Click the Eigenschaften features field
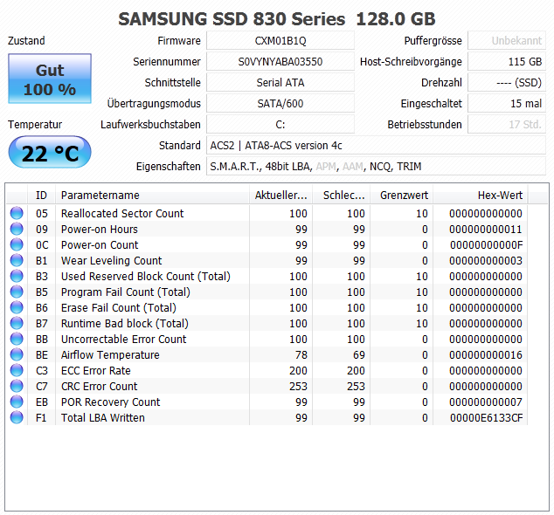 (x=377, y=166)
